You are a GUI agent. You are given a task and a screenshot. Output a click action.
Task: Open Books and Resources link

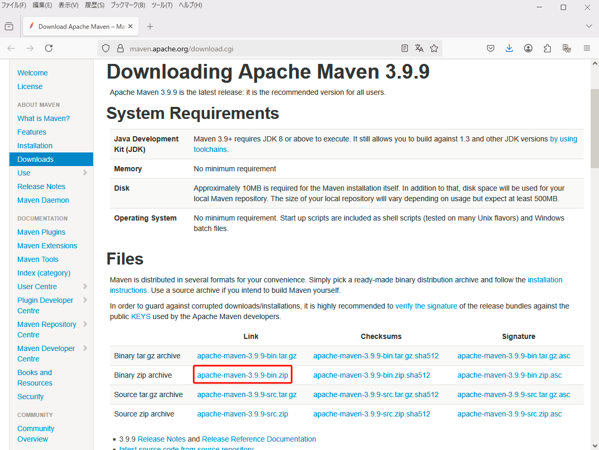point(35,378)
